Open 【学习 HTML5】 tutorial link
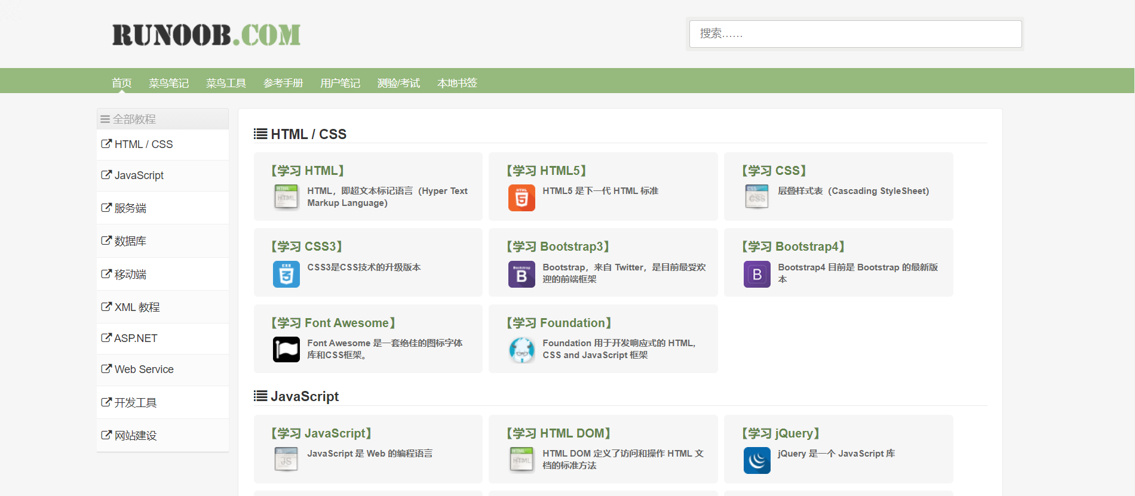 pyautogui.click(x=547, y=171)
